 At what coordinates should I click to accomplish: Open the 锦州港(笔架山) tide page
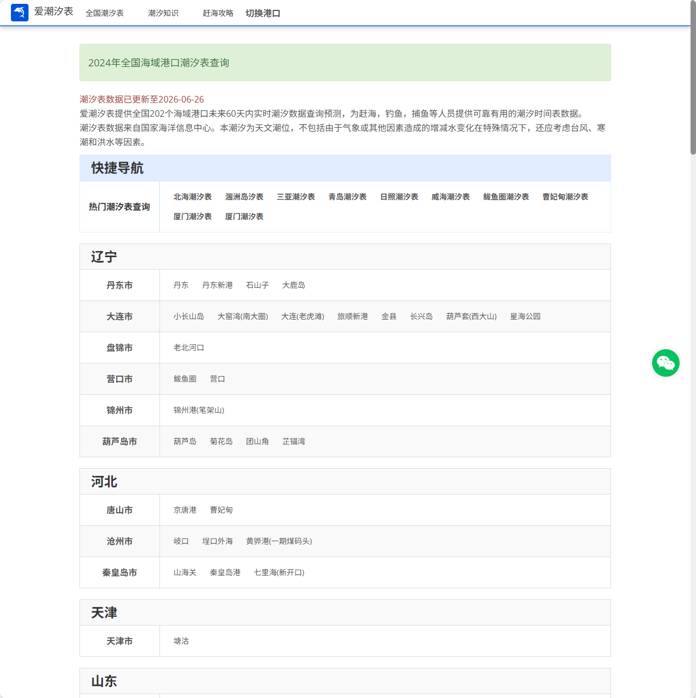(x=198, y=410)
